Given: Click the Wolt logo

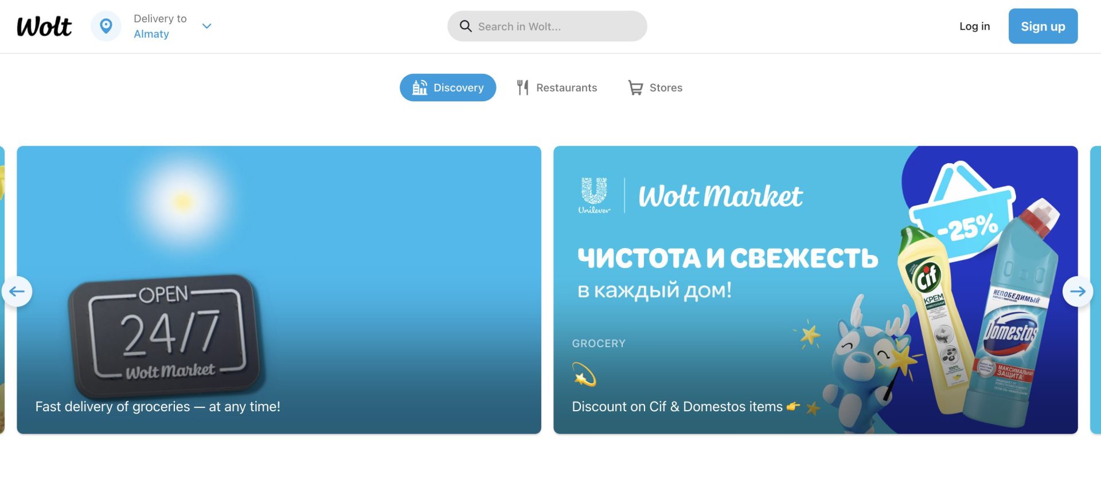Looking at the screenshot, I should [x=44, y=26].
